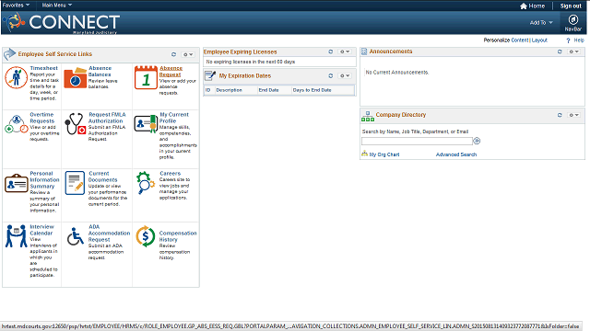
Task: Refresh the Announcements pagelet
Action: [x=560, y=51]
